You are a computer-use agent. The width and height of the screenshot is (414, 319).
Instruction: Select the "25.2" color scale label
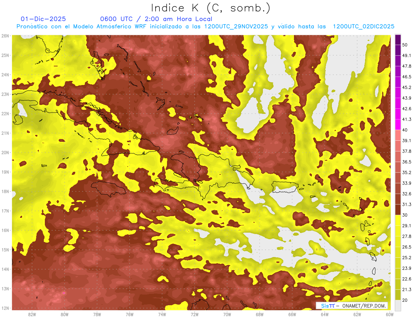[x=407, y=257]
